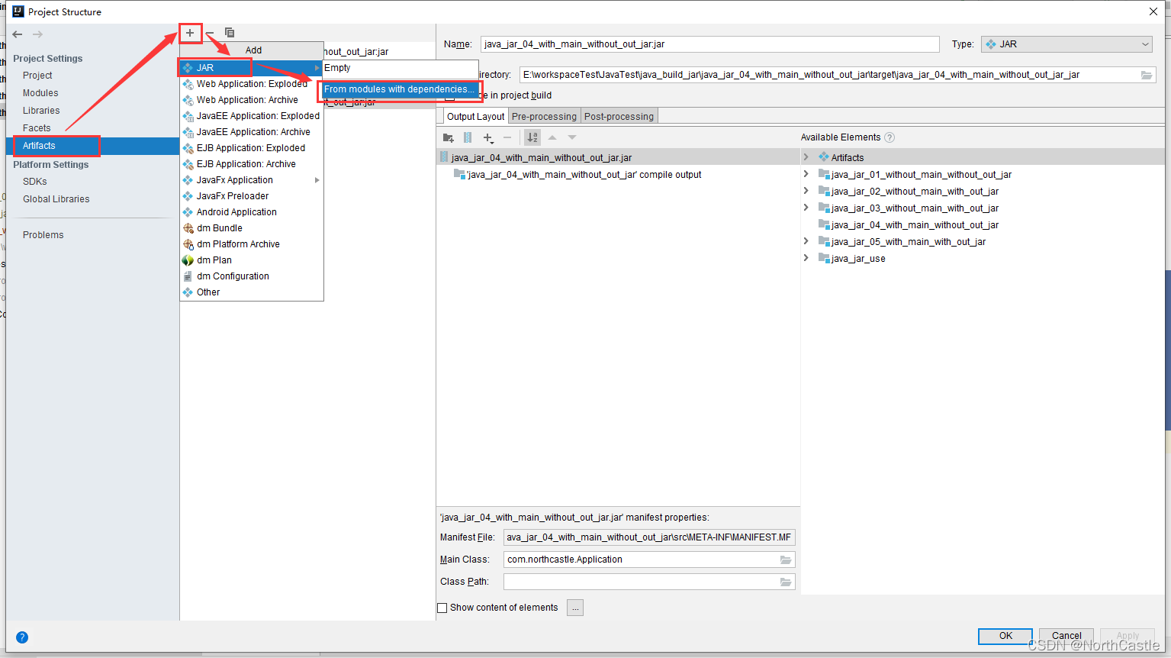Create a new archive in output layout
Image resolution: width=1171 pixels, height=658 pixels.
(468, 137)
